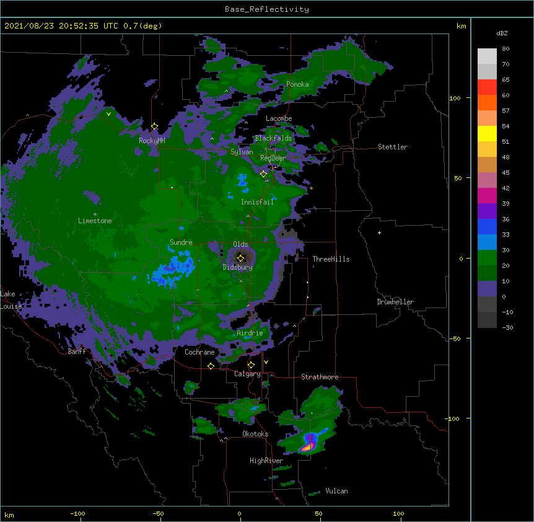Click the Banff label
Screen dimensions: 534x522
(x=77, y=352)
